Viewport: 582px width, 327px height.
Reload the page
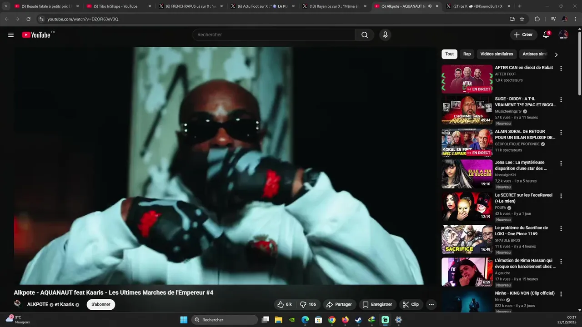[28, 19]
